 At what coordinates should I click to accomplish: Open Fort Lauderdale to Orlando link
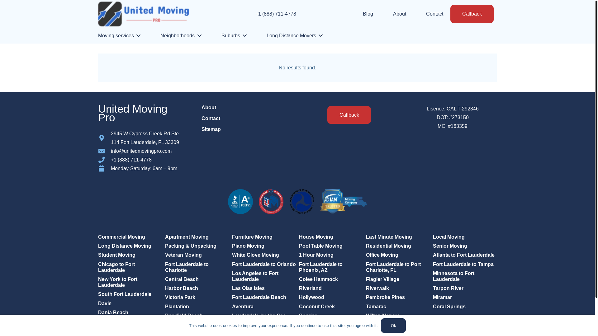coord(264,264)
